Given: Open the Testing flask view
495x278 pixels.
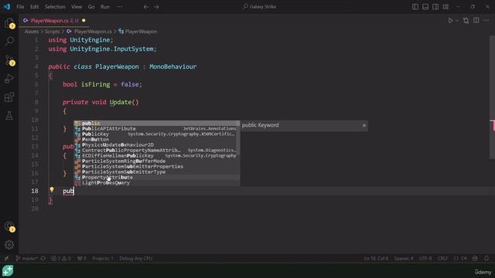Looking at the screenshot, I should [x=9, y=115].
